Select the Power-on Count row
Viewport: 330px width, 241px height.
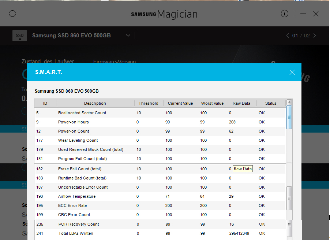click(160, 131)
